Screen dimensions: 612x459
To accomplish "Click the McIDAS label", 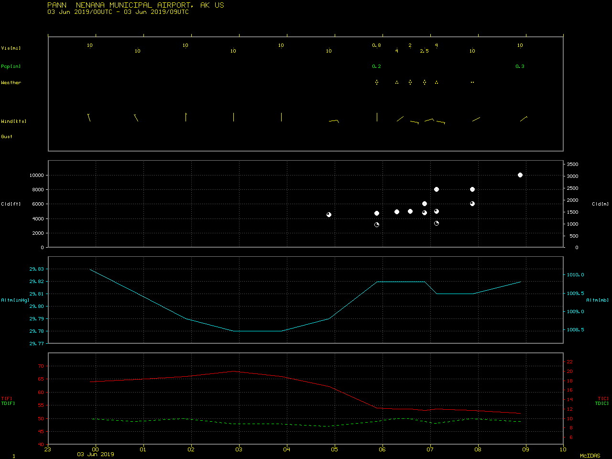I will click(x=590, y=456).
